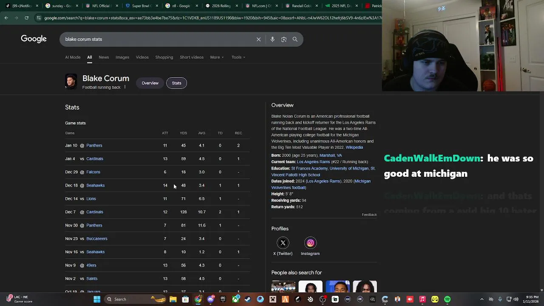Click Blake Corum profile thumbnail
The height and width of the screenshot is (306, 544).
tap(71, 82)
